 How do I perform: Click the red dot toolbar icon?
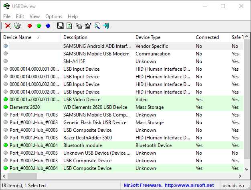click(x=29, y=26)
